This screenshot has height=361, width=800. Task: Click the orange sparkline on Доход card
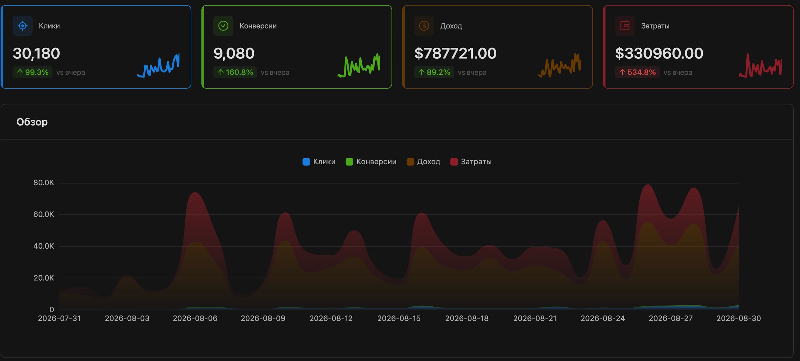click(x=560, y=65)
